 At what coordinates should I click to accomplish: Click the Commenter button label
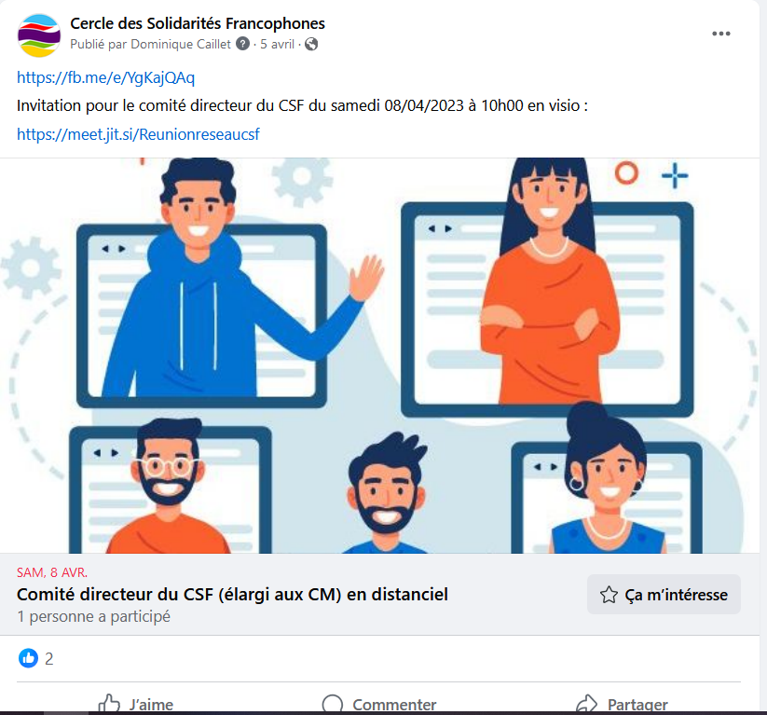pyautogui.click(x=394, y=704)
